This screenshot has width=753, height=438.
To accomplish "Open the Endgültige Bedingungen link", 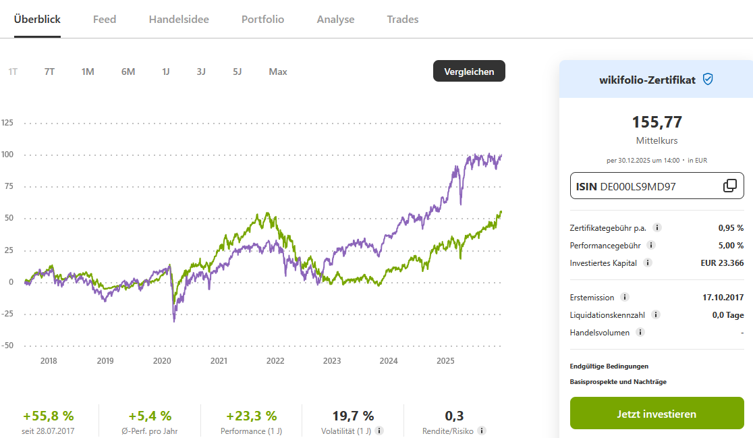I will (609, 366).
